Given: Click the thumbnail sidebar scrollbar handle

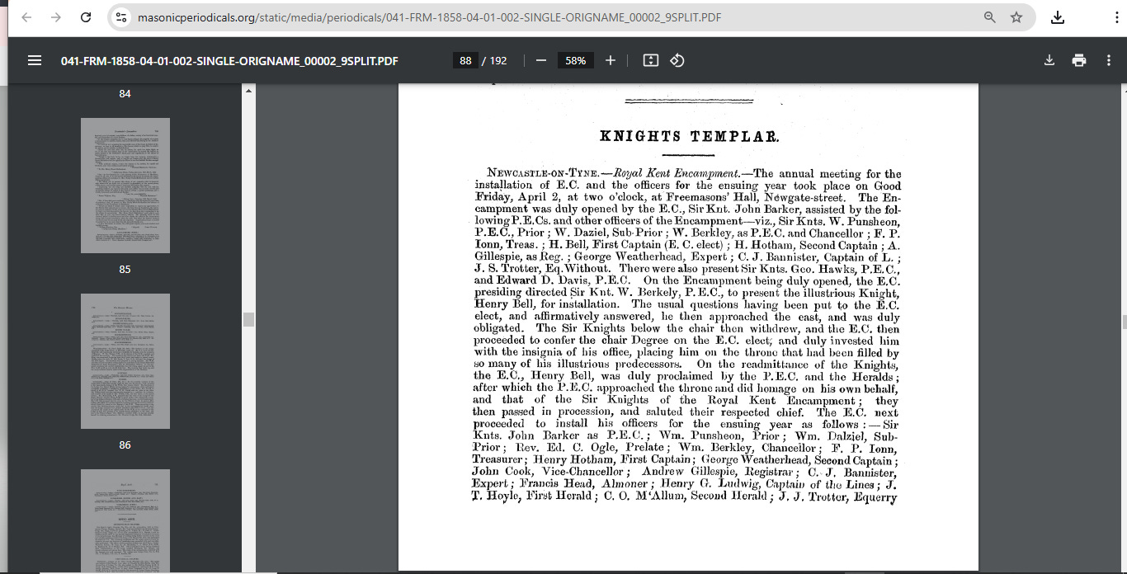Looking at the screenshot, I should click(x=248, y=319).
